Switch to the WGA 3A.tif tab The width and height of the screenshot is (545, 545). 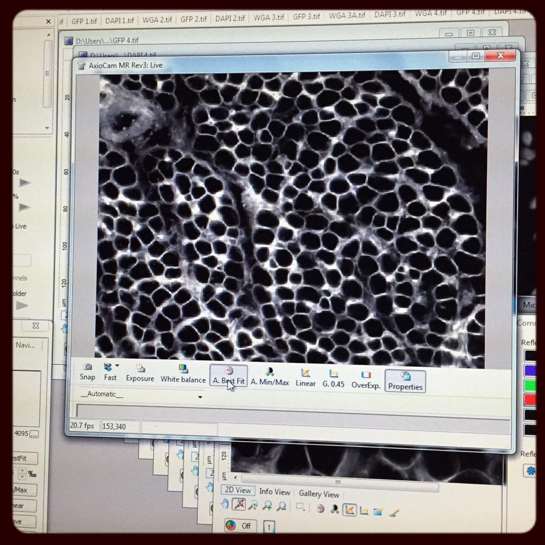click(347, 15)
